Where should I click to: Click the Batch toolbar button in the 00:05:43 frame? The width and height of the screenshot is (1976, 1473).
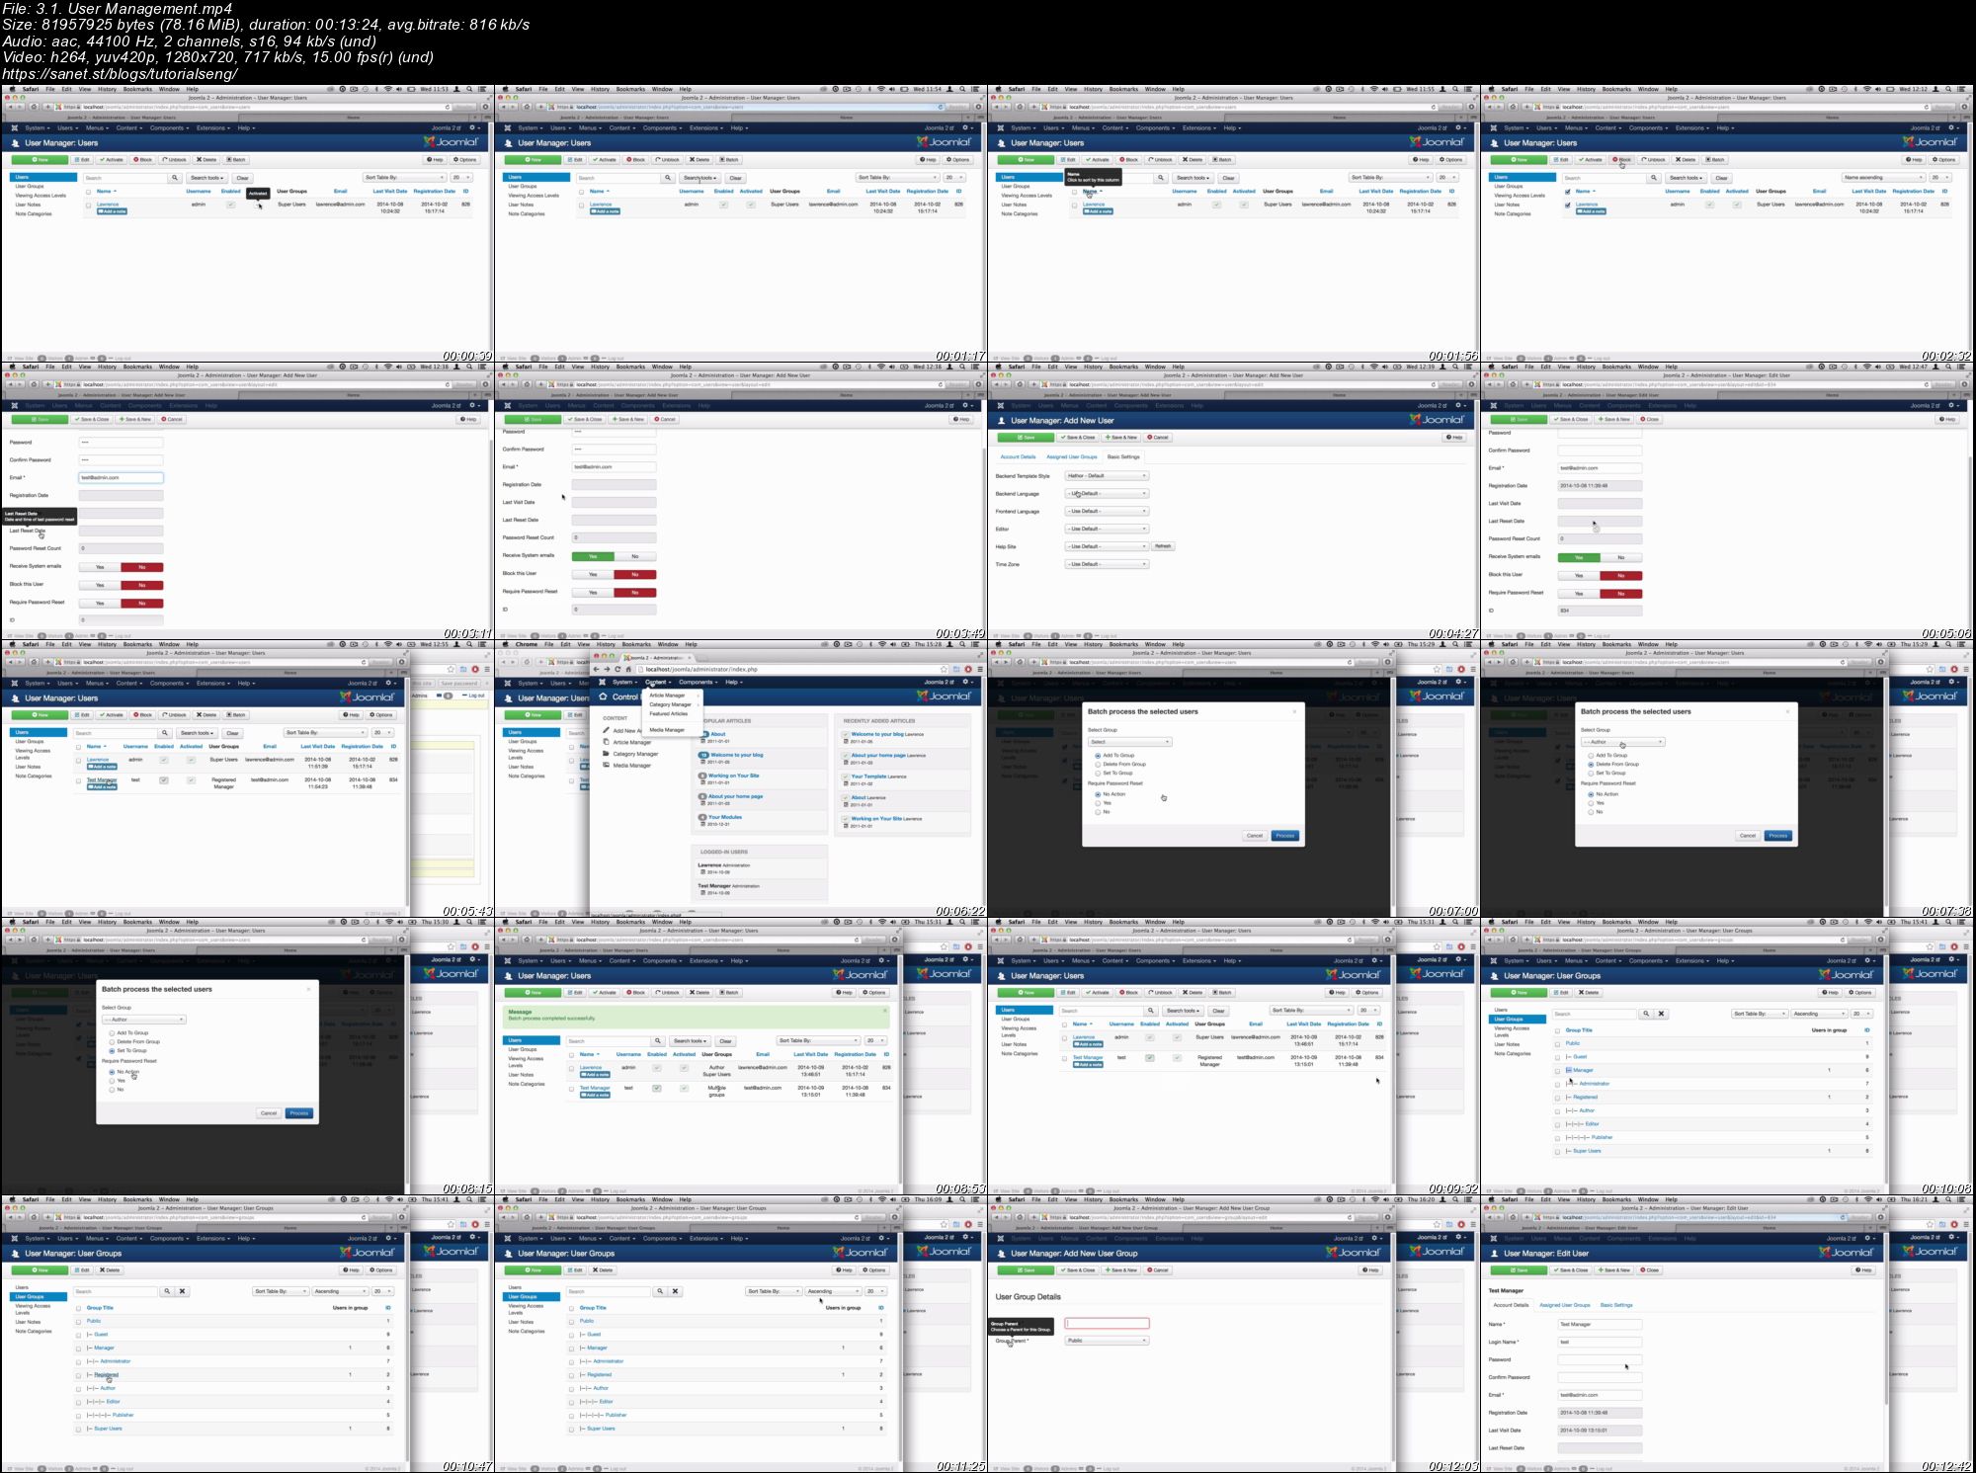(x=236, y=714)
